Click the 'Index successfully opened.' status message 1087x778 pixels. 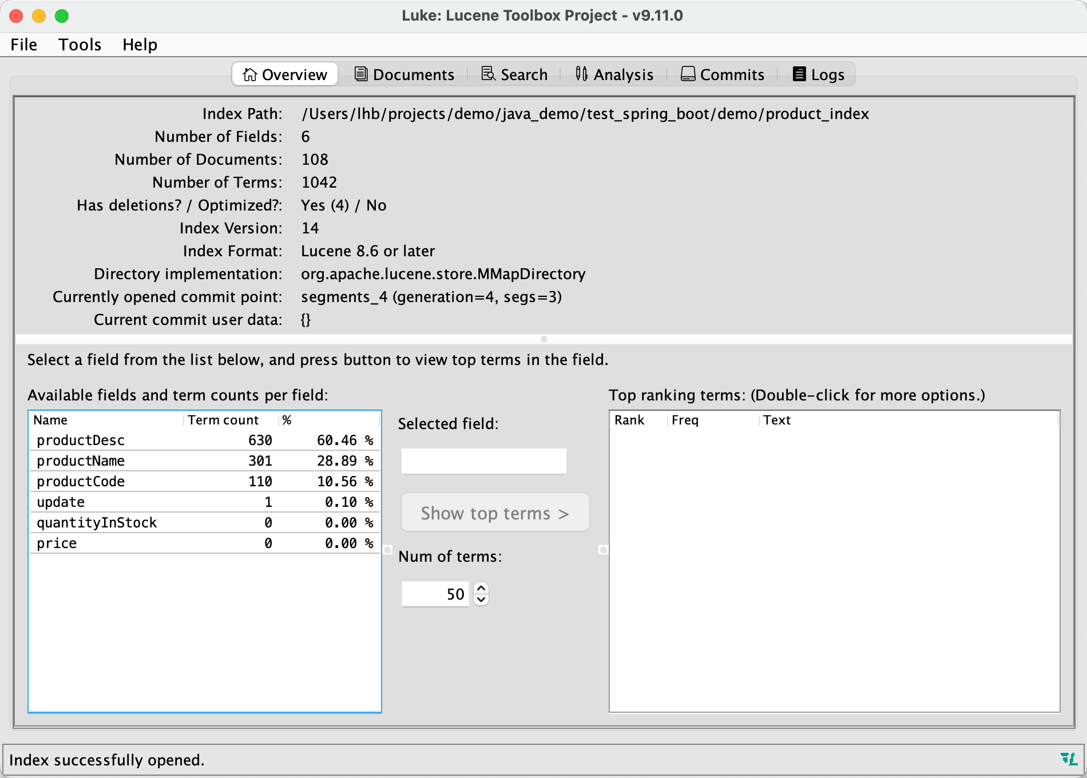point(107,760)
